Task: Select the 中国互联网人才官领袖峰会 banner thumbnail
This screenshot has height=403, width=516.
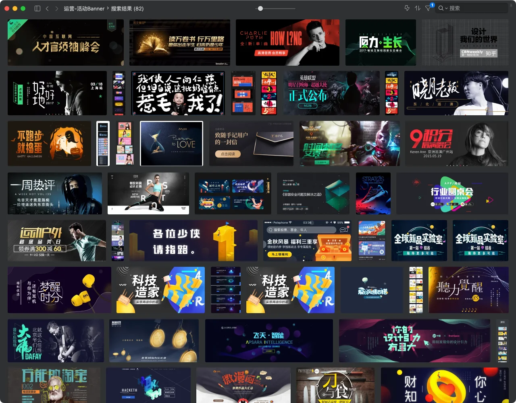Action: pos(66,42)
